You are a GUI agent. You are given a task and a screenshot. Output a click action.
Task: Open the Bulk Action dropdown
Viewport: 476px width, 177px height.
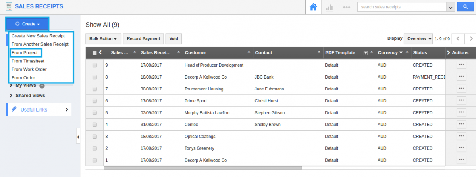tap(104, 38)
